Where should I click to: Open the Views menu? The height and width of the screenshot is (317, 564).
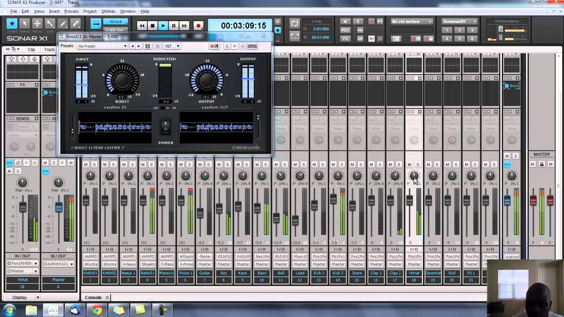39,11
